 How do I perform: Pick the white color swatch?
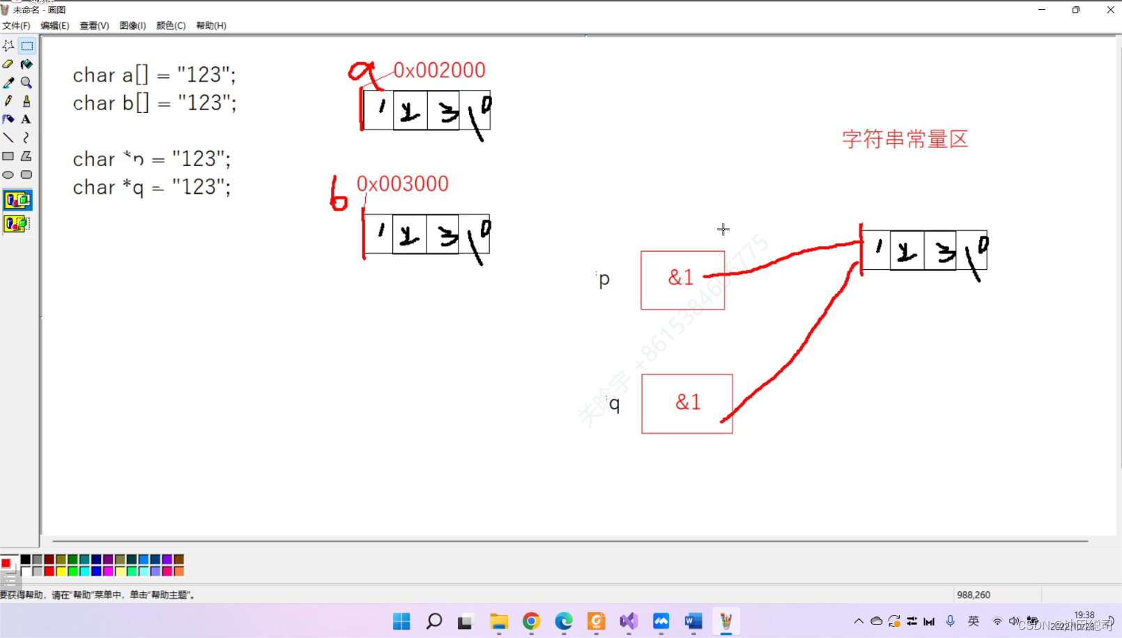tap(25, 571)
